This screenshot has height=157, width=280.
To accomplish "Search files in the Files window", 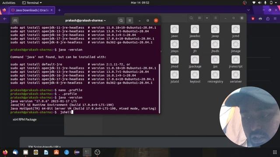I will coord(191,18).
